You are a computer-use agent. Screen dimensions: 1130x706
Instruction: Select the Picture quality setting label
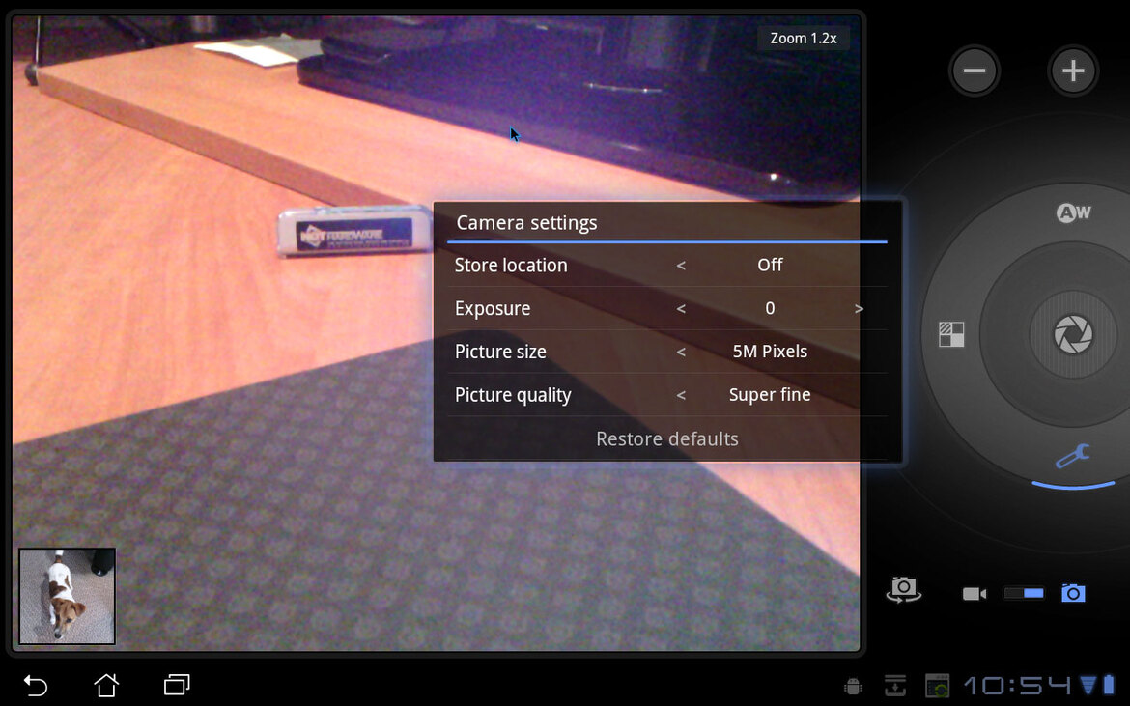click(513, 395)
